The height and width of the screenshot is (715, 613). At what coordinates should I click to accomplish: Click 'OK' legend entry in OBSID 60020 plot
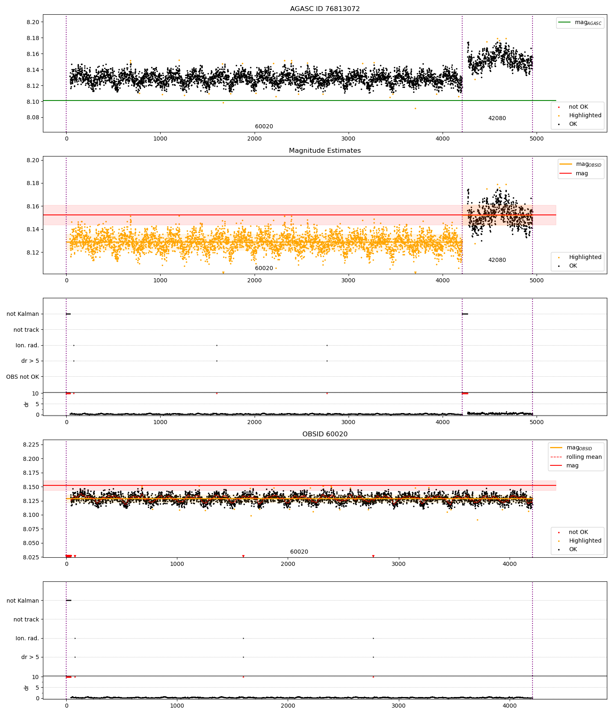click(x=568, y=550)
